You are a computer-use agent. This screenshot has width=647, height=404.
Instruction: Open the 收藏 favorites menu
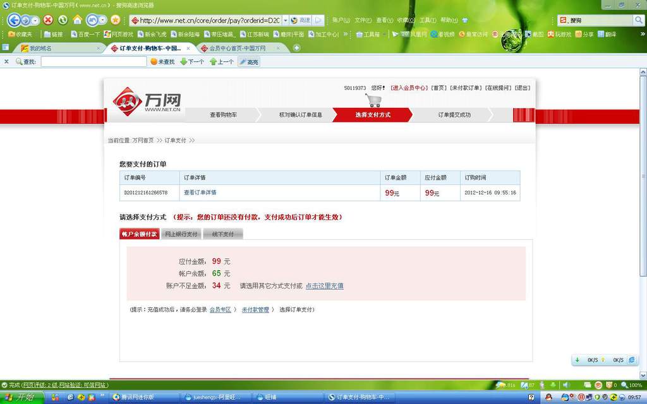(x=402, y=20)
